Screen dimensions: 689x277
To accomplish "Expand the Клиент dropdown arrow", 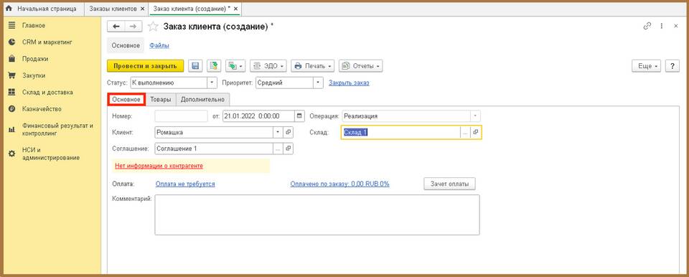I will (278, 132).
